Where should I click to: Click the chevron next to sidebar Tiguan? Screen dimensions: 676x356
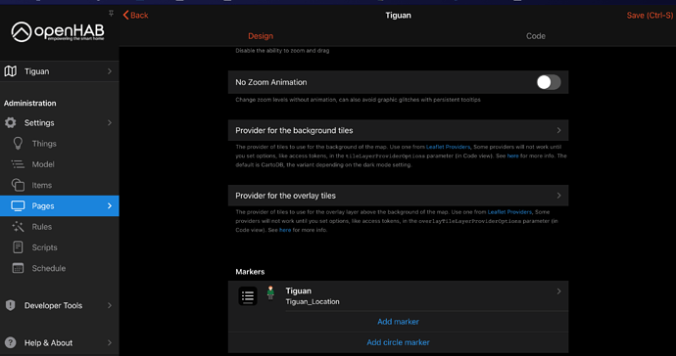(x=110, y=71)
